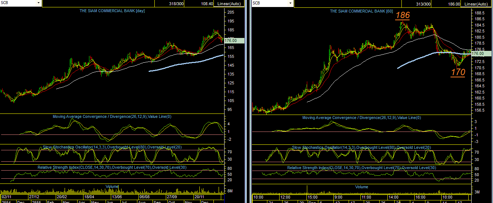Click the 27/09 date axis label
Image resolution: width=493 pixels, height=203 pixels.
[x=172, y=197]
